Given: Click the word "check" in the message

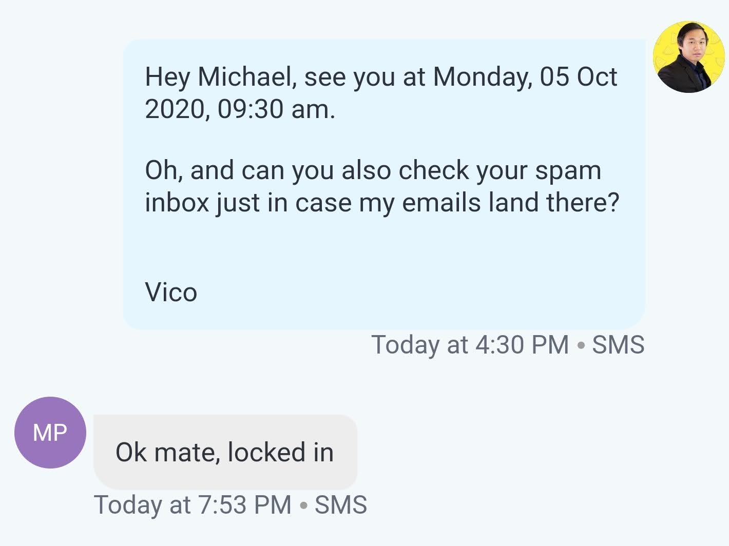Looking at the screenshot, I should (433, 170).
